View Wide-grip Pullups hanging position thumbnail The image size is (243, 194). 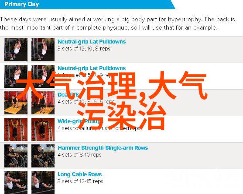point(16,130)
